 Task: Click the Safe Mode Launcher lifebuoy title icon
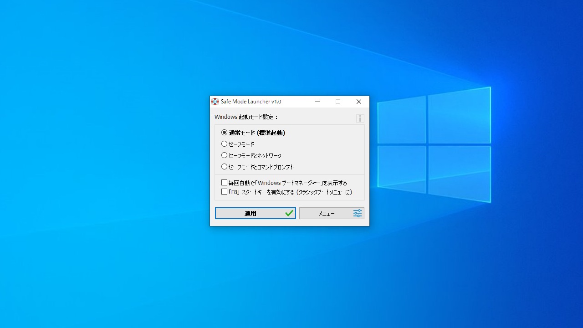point(215,102)
